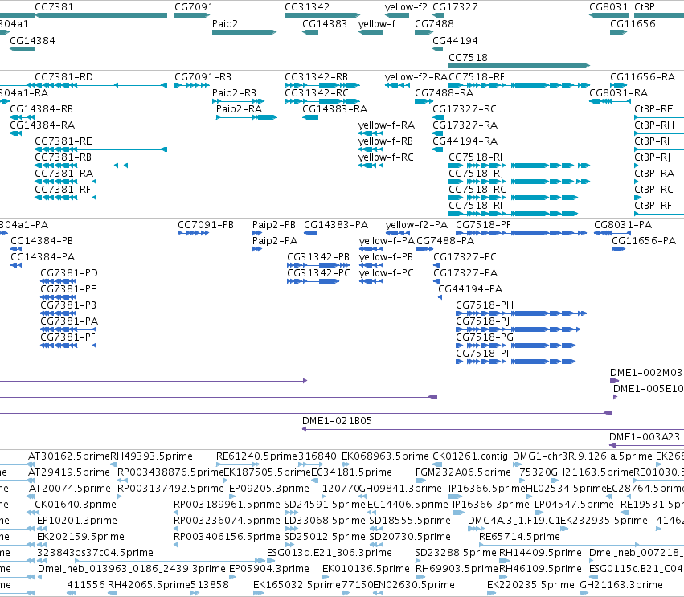Select the CK01261.contig label

pyautogui.click(x=470, y=456)
